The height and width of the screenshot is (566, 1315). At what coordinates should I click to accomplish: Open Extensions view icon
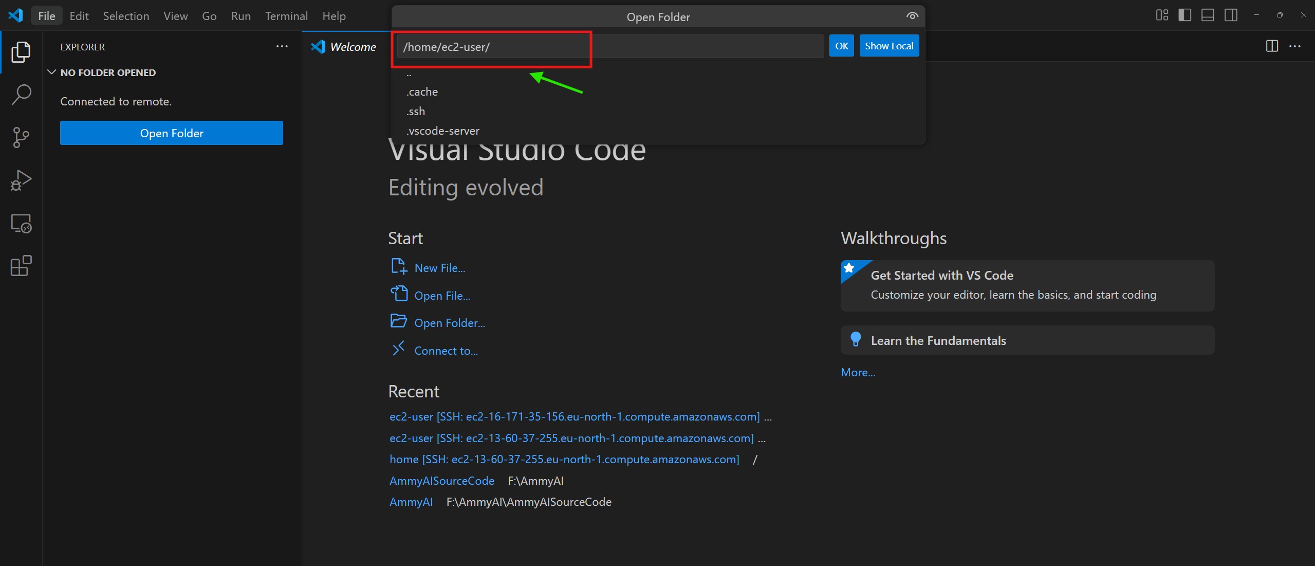pyautogui.click(x=21, y=266)
